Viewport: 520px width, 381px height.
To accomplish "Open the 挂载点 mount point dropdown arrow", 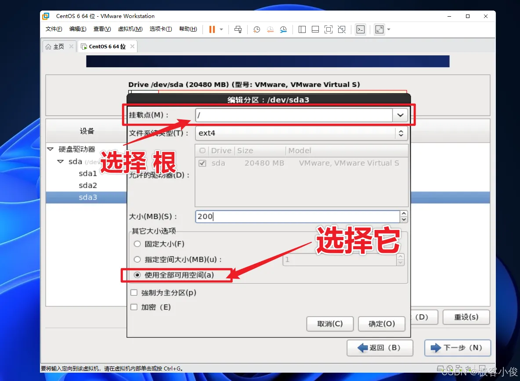I will point(400,115).
